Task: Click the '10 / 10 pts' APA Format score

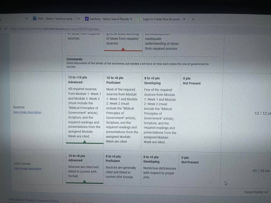Action: 261,171
